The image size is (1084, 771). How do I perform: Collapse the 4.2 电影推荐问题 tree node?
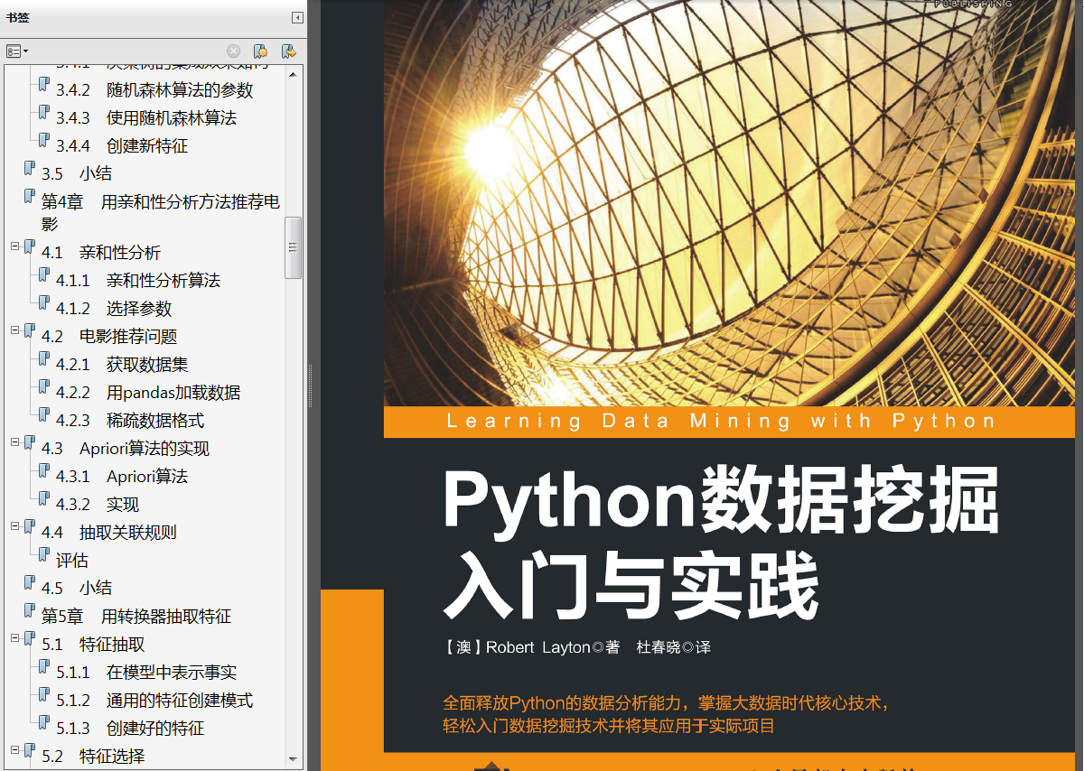[x=14, y=330]
